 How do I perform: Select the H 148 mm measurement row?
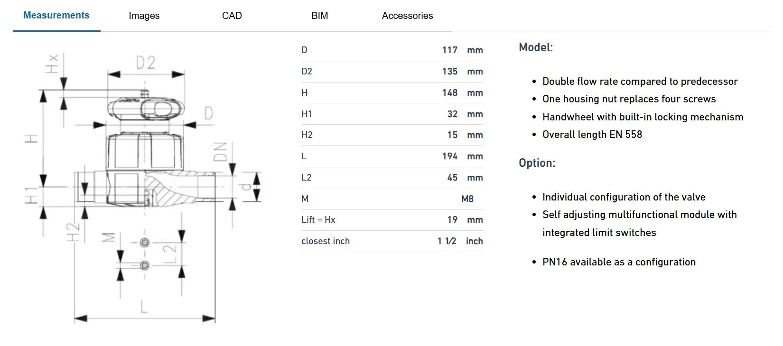point(392,93)
